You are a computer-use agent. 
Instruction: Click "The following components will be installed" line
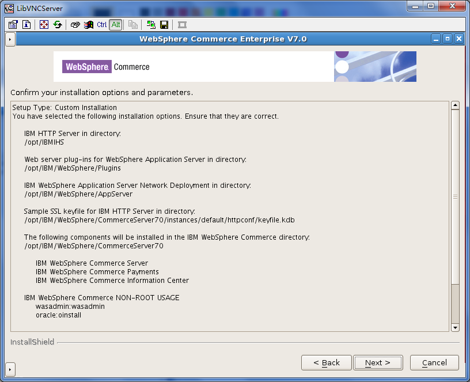coord(167,237)
